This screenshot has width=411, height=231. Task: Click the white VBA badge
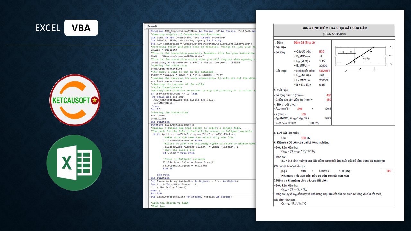(x=81, y=28)
